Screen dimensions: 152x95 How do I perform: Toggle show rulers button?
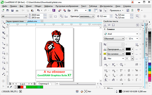coord(96,10)
